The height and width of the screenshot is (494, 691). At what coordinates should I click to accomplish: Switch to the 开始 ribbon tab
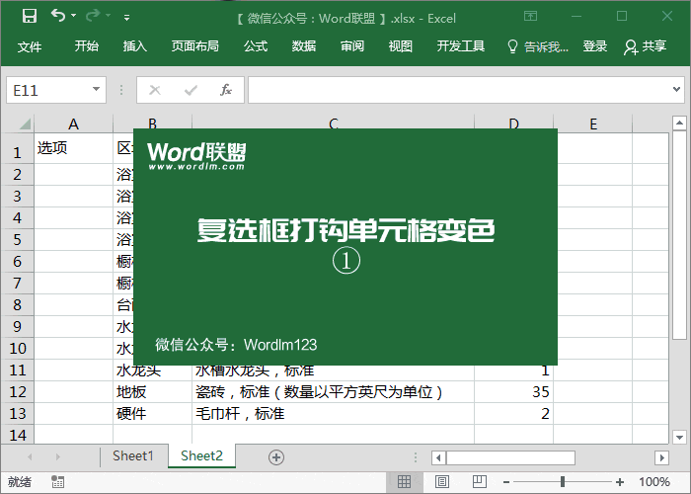[87, 46]
